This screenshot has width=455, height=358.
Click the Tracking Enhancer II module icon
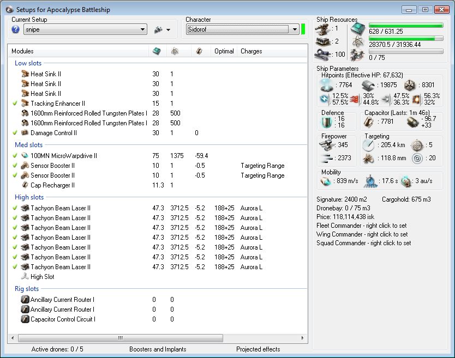click(x=25, y=103)
